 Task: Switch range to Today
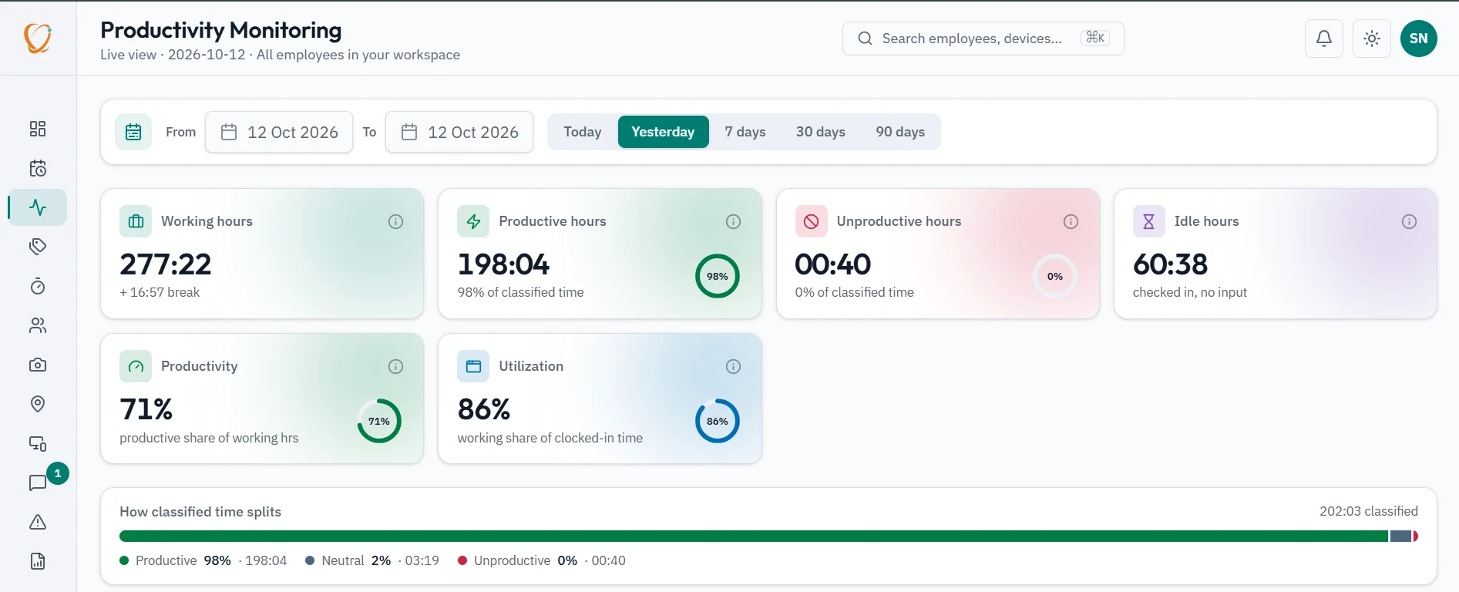(x=583, y=132)
